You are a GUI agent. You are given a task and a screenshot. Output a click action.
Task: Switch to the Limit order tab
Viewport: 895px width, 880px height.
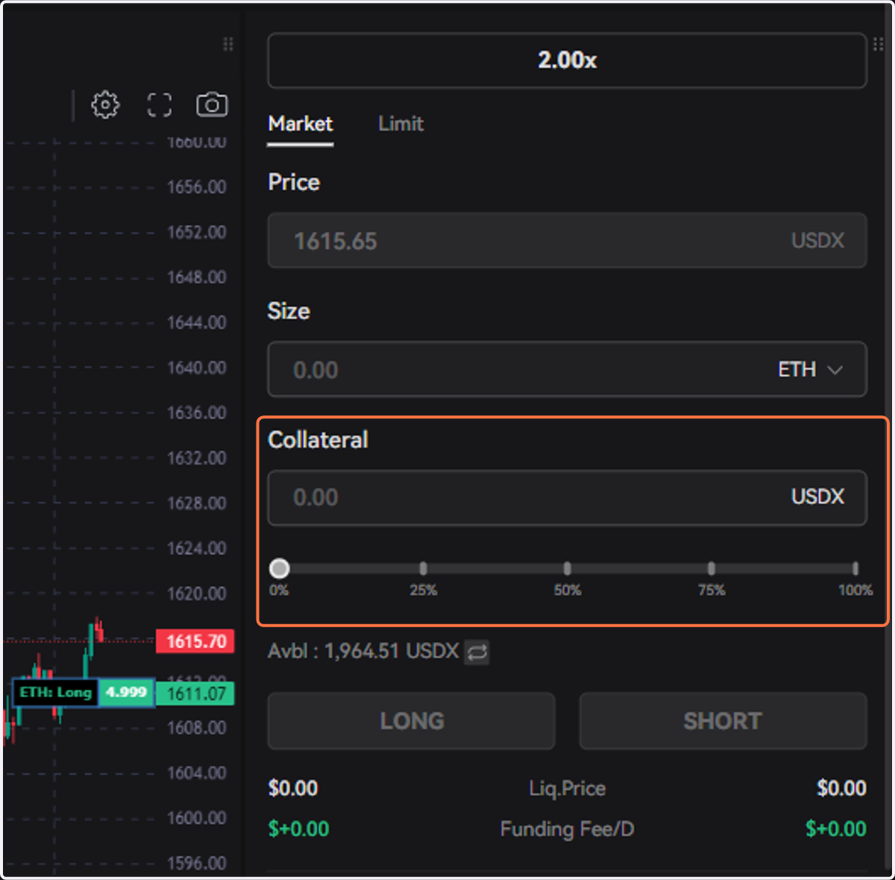401,124
